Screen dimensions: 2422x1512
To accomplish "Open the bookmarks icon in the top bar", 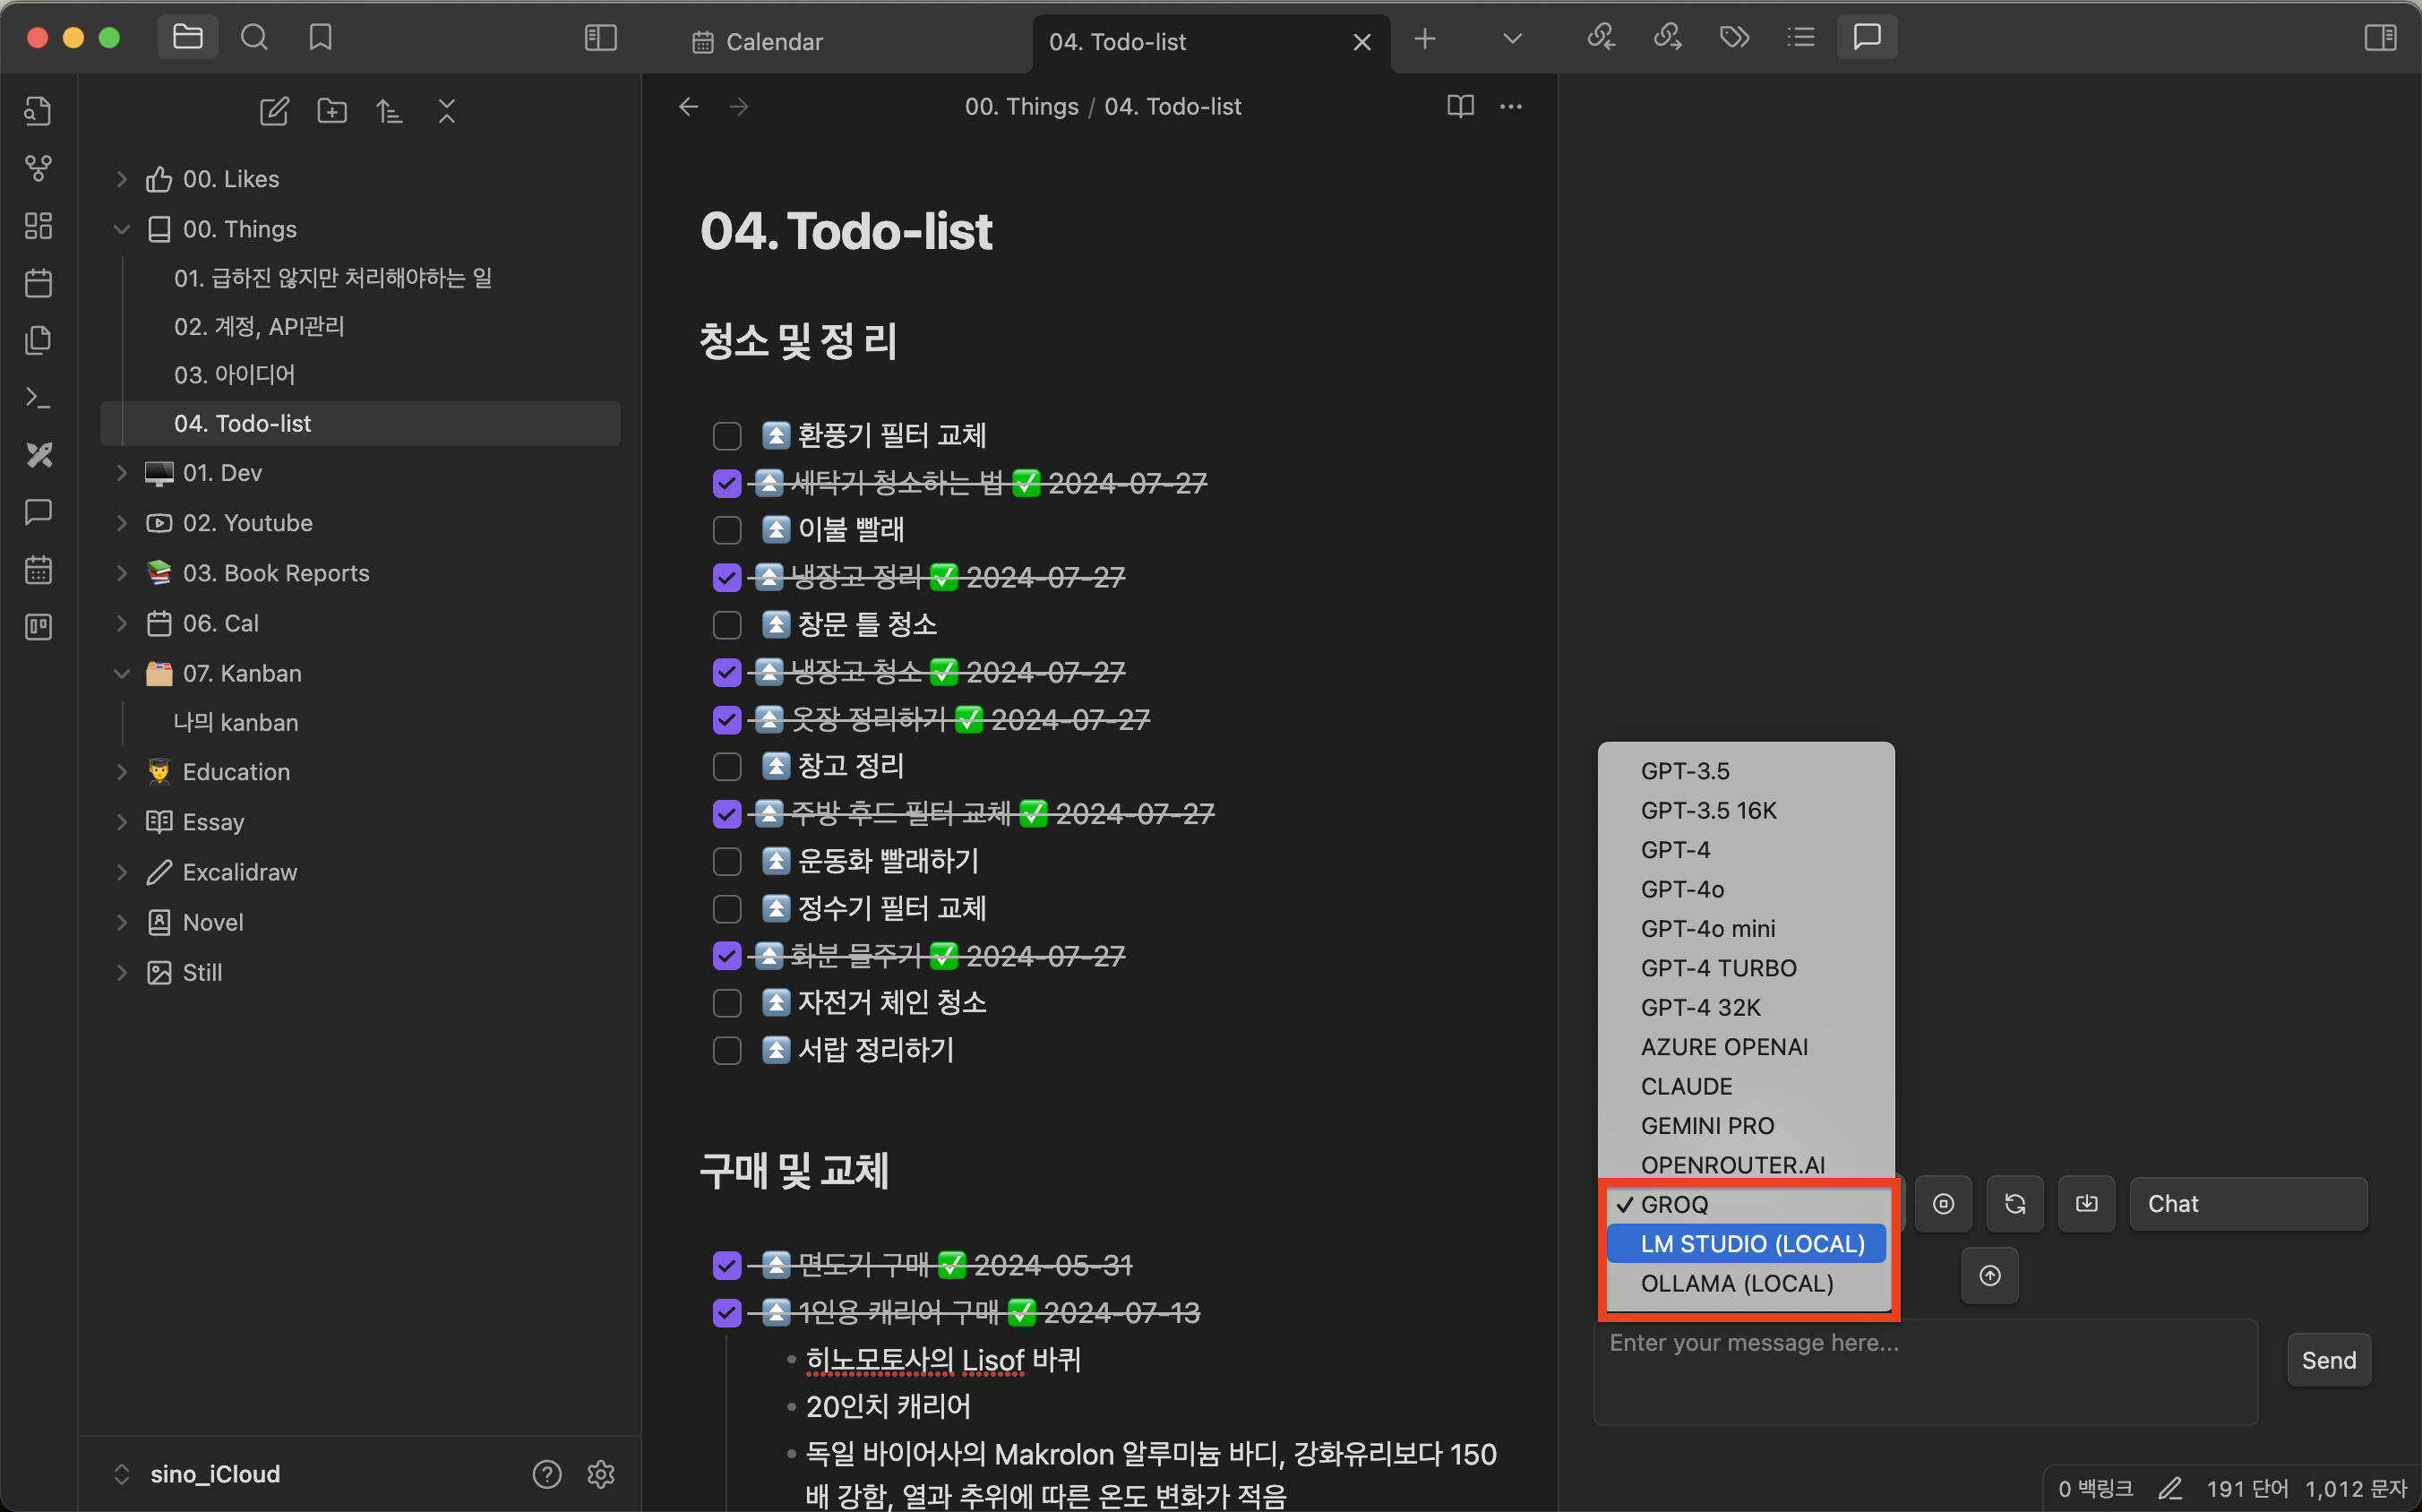I will [x=320, y=38].
